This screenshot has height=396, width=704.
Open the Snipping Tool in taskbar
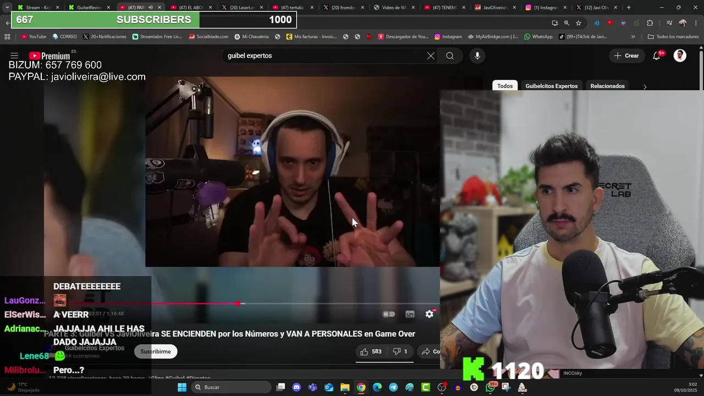506,387
